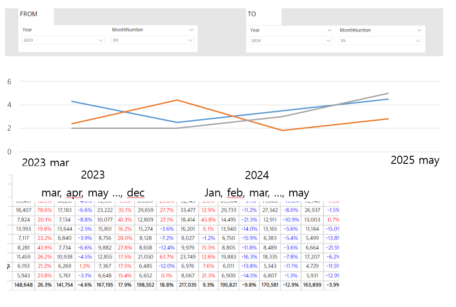Click the blue value -11.2%

[250, 210]
